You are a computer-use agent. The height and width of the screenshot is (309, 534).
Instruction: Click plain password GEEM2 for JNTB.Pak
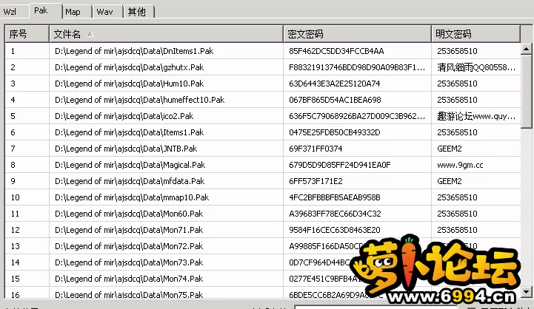click(x=450, y=149)
